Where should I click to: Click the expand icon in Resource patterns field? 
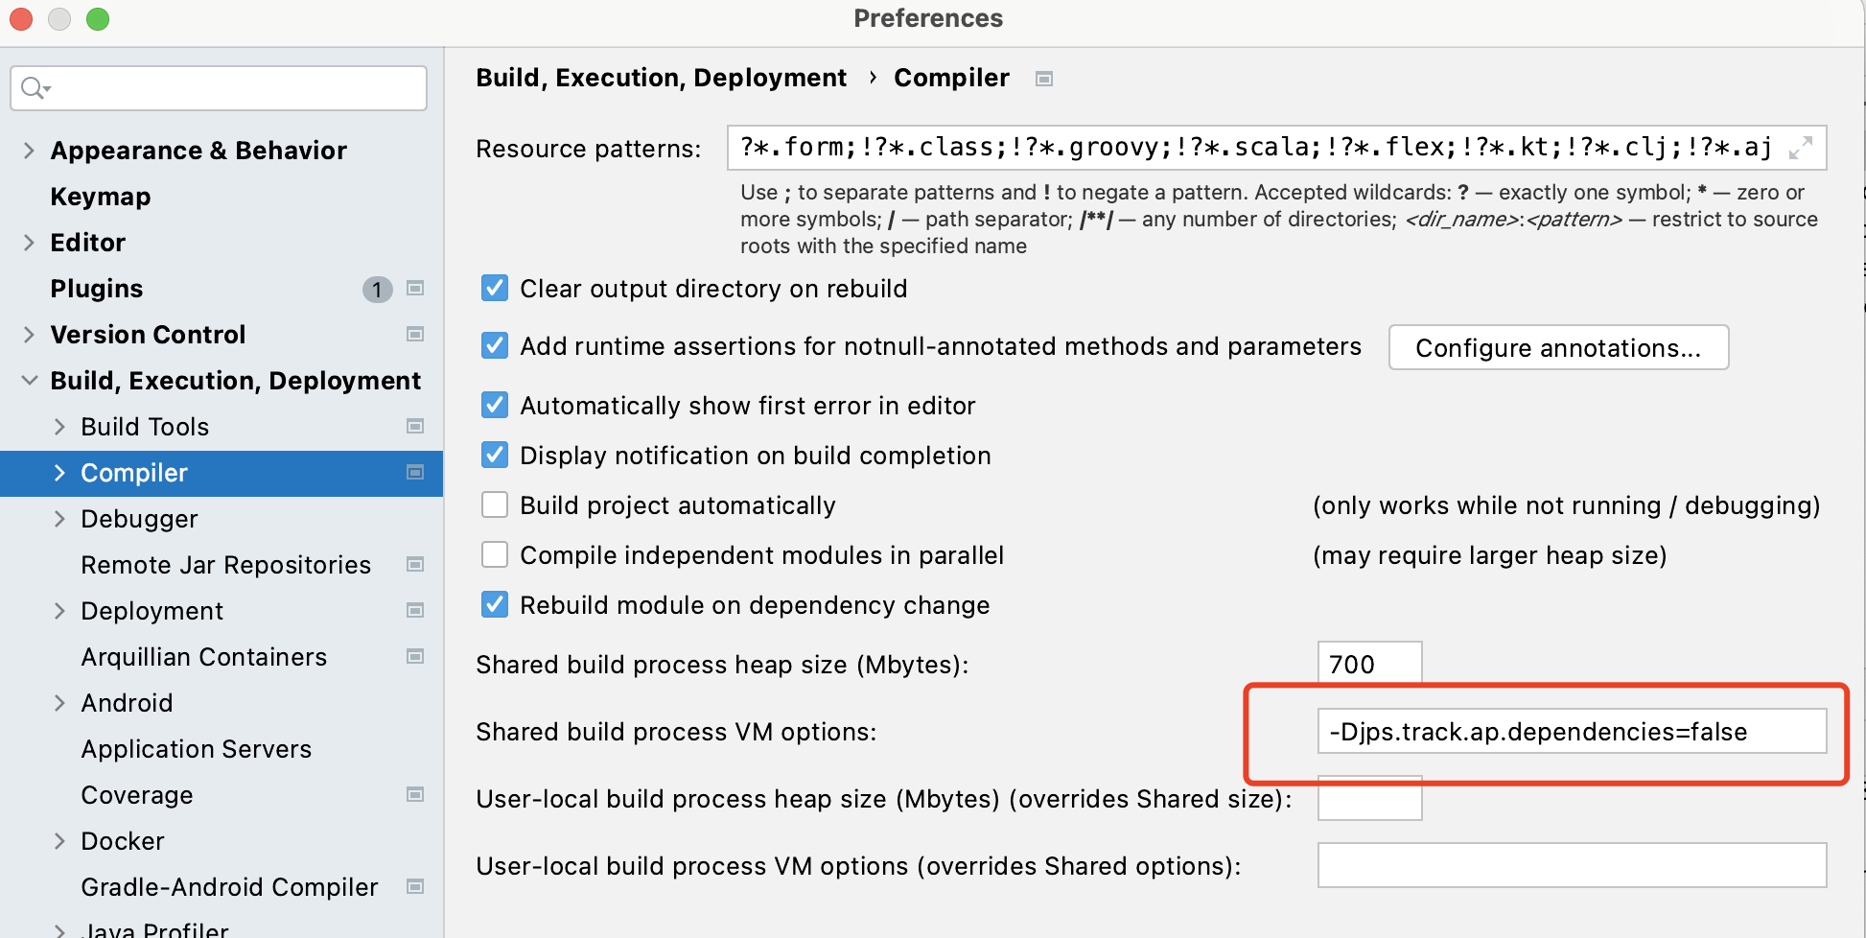(x=1800, y=148)
